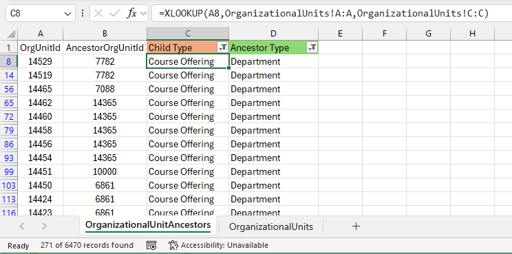Viewport: 512px width, 254px height.
Task: Select the OrganizationalUnitAncestors sheet tab
Action: [148, 225]
